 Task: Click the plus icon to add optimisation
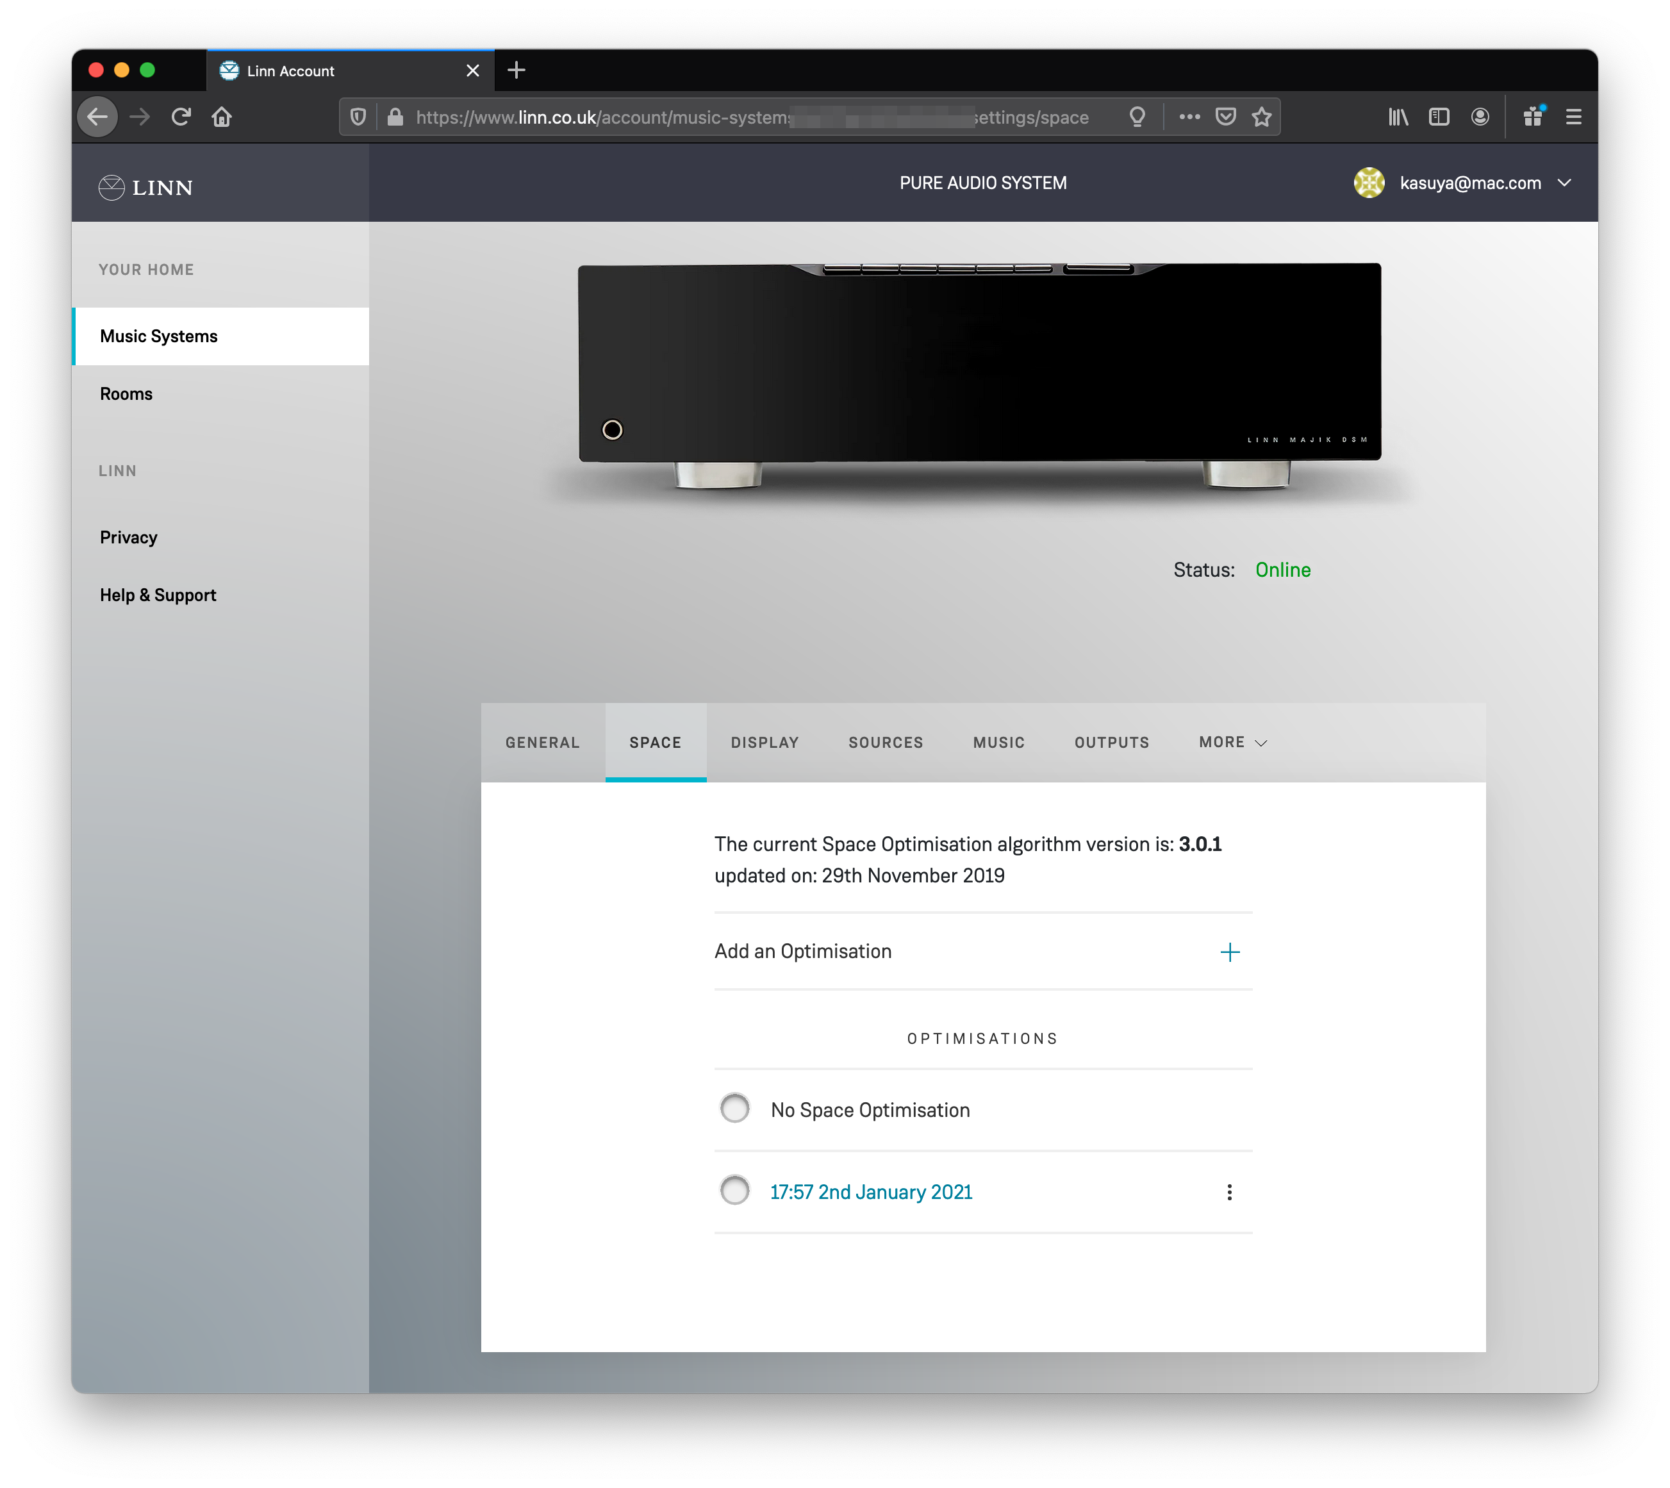(x=1229, y=952)
